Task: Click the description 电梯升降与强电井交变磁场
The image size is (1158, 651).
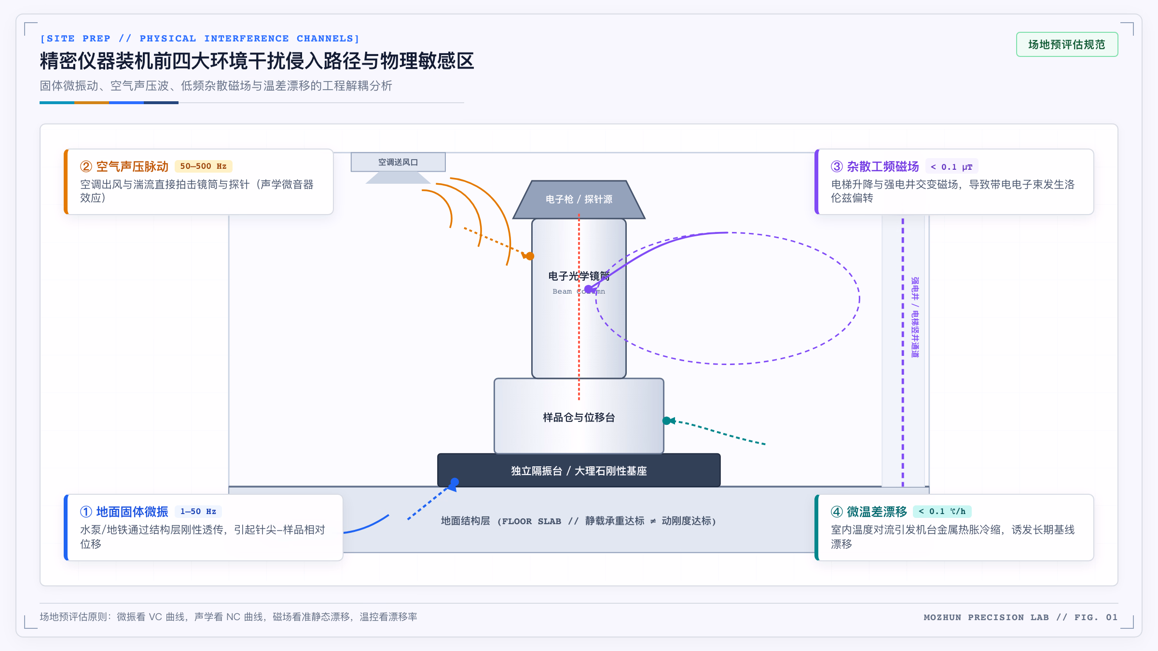Action: [x=952, y=191]
